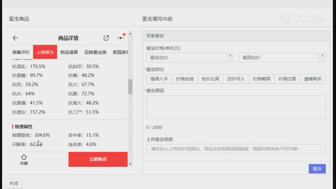336x189 pixels.
Task: Switch to 装备评价 tab
Action: (x=21, y=52)
